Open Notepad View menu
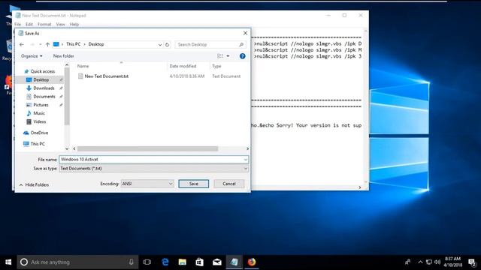481x270 pixels. [60, 24]
